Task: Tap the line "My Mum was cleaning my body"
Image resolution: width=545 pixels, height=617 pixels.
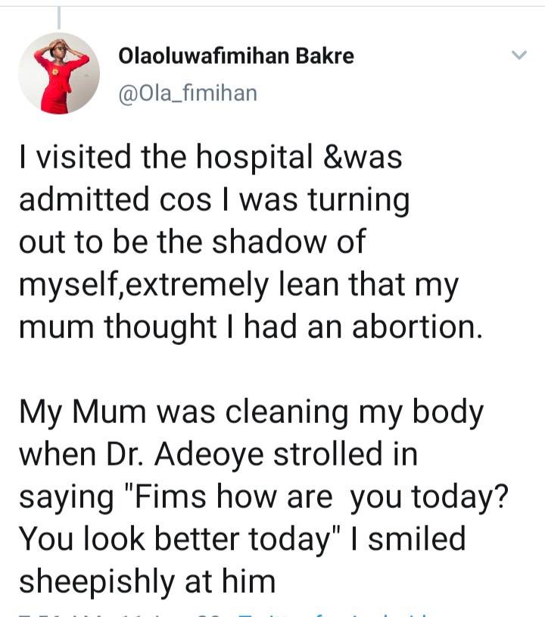Action: [251, 412]
